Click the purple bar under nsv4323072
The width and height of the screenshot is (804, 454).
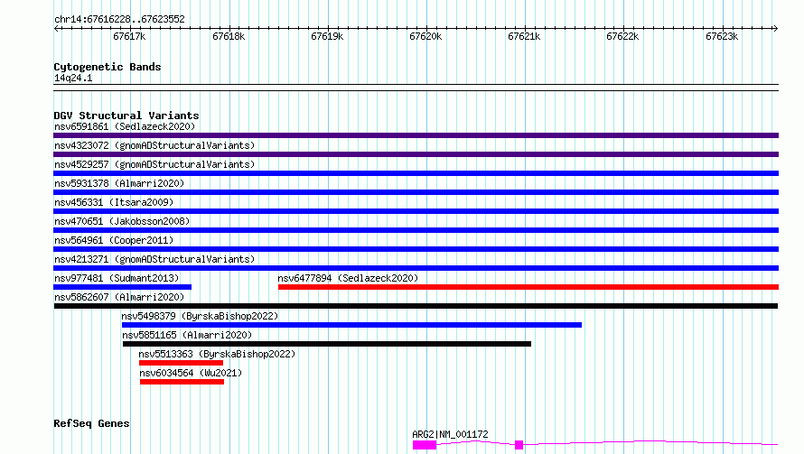click(416, 154)
